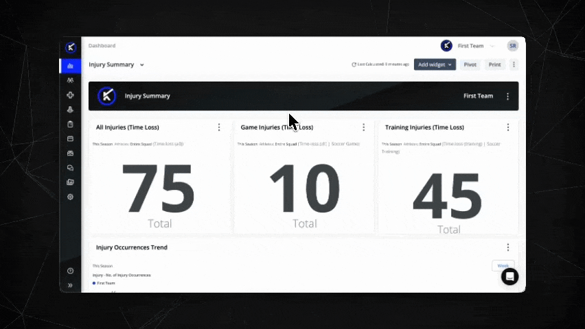
Task: Open dashboard options menu beside Print
Action: 514,64
